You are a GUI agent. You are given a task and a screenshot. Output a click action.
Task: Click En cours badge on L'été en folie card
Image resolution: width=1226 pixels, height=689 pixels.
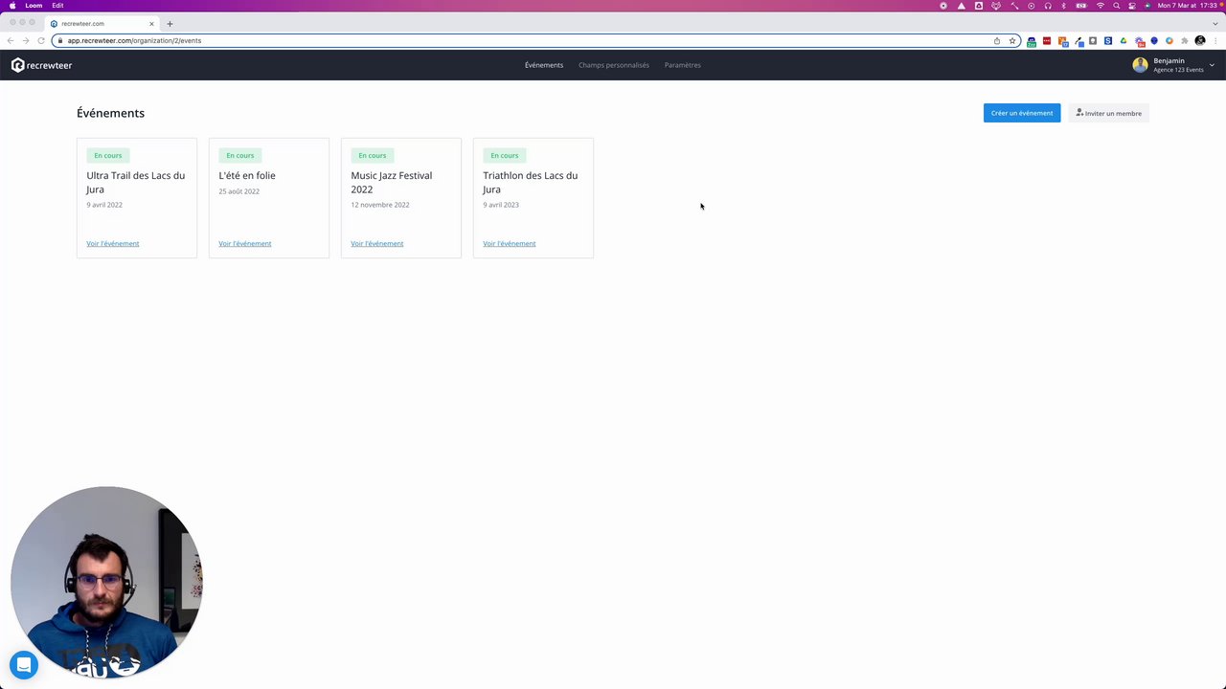coord(240,155)
